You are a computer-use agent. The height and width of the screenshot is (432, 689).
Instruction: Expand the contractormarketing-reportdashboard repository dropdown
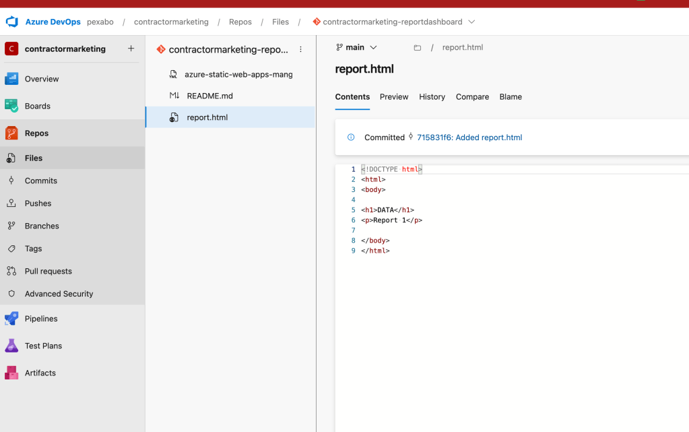[471, 22]
